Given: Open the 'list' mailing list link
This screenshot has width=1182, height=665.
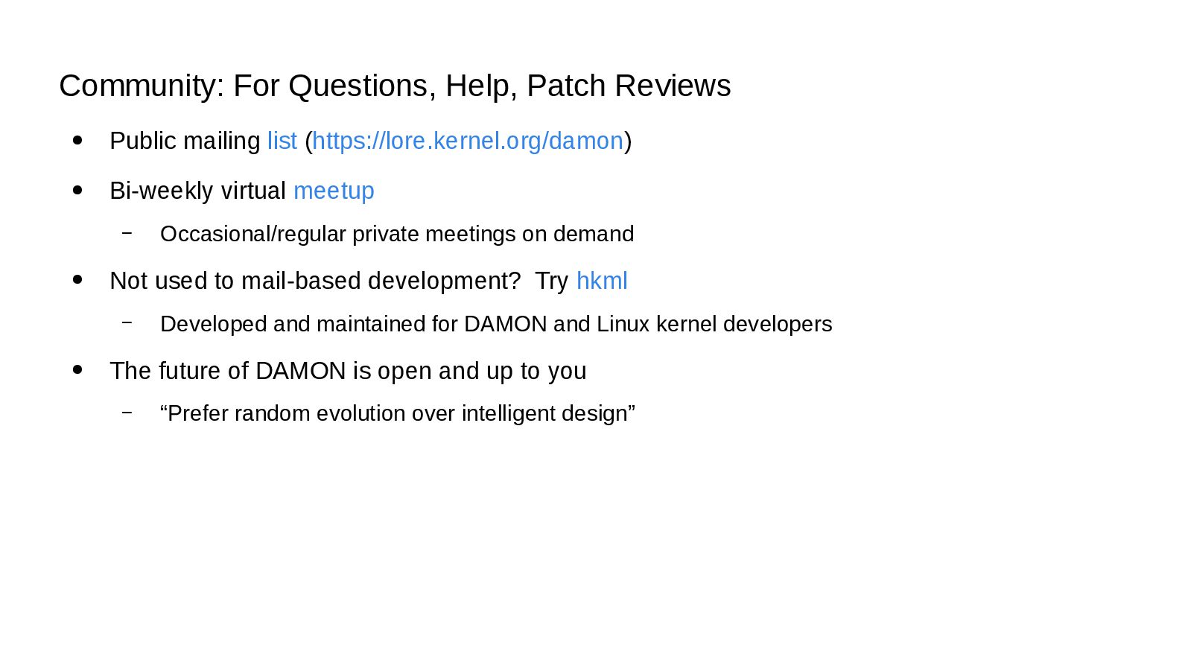Looking at the screenshot, I should point(282,141).
